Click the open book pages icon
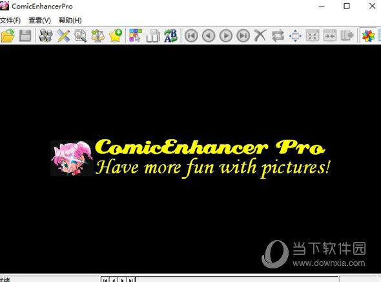 [153, 36]
